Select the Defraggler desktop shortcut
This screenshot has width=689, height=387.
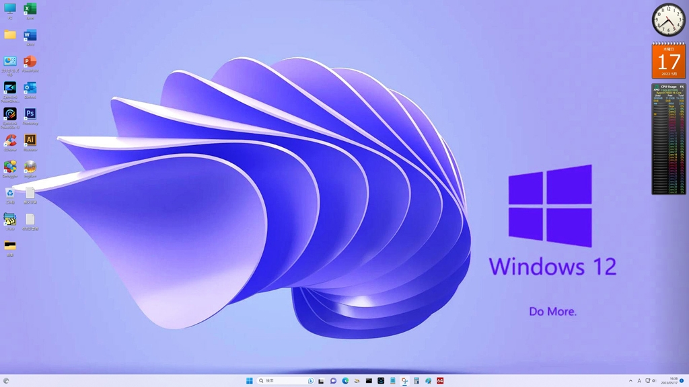click(x=9, y=169)
